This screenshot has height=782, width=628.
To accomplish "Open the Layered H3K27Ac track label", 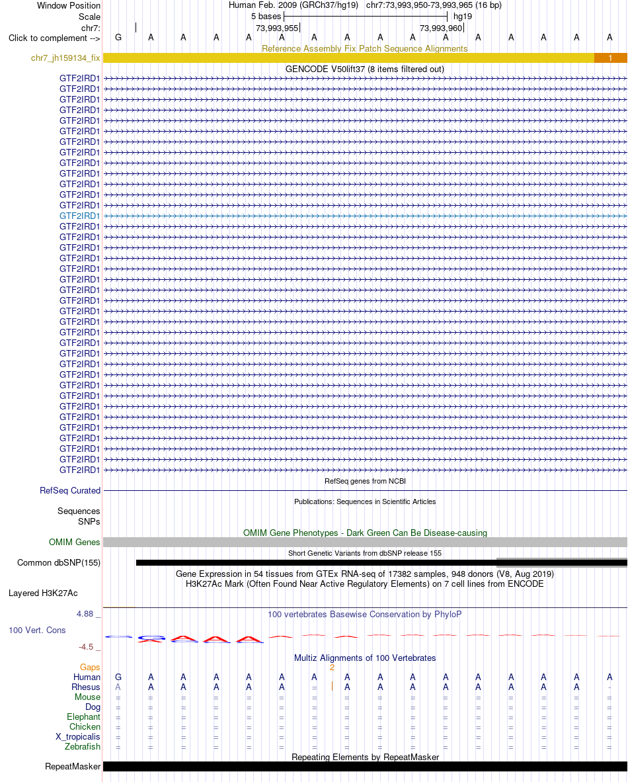I will point(44,593).
